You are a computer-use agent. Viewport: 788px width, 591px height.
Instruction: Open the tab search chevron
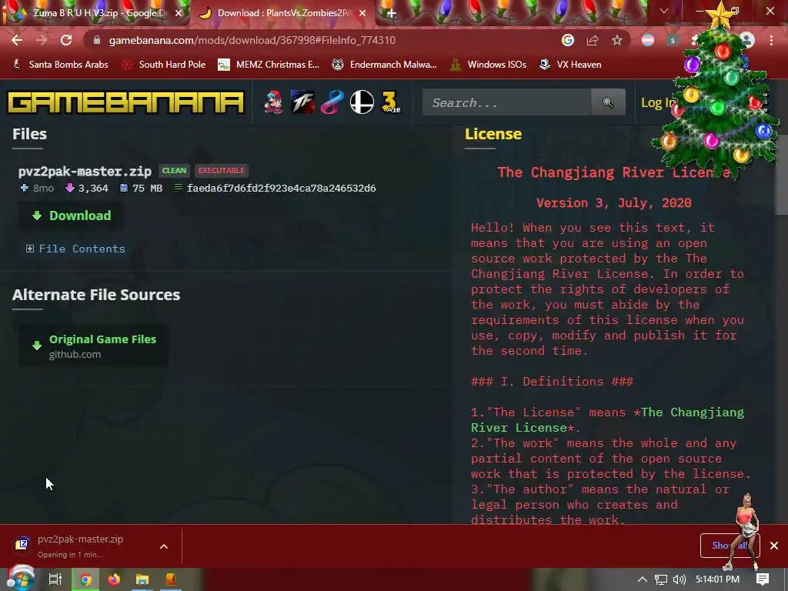(664, 11)
